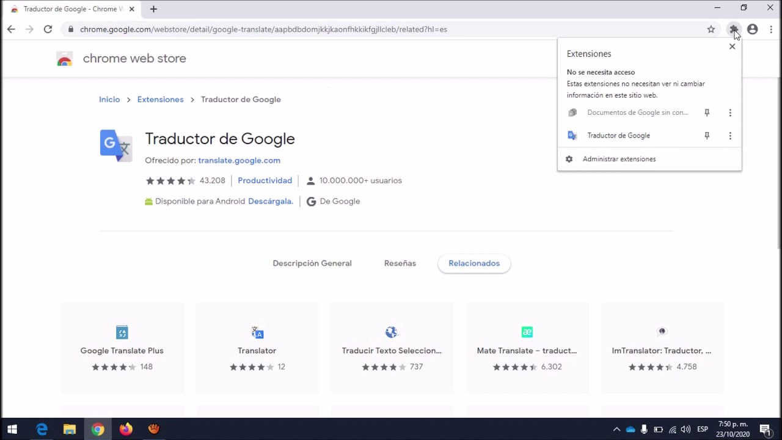Image resolution: width=782 pixels, height=440 pixels.
Task: Click the browser back arrow
Action: 11,29
